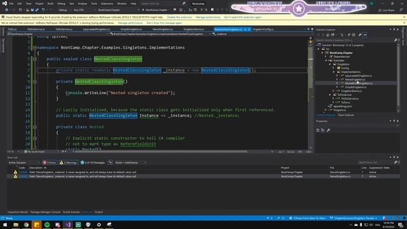
Task: Open the warning code link in first error row
Action: pyautogui.click(x=23, y=172)
